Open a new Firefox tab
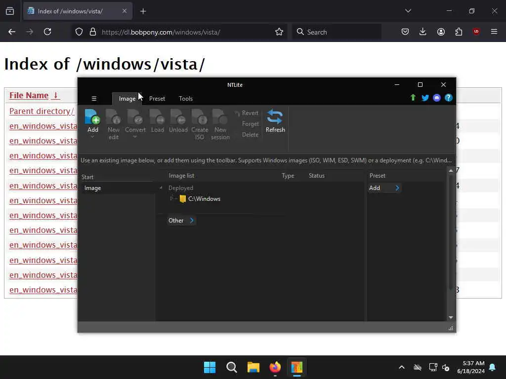Image resolution: width=506 pixels, height=379 pixels. tap(143, 11)
